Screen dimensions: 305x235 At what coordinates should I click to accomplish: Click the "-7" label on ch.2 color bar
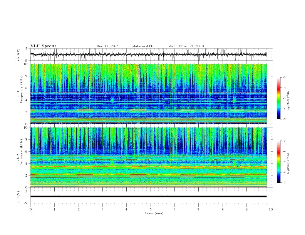(x=284, y=182)
